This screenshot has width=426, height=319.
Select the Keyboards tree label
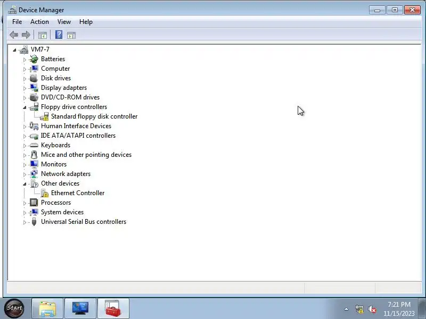tap(56, 145)
